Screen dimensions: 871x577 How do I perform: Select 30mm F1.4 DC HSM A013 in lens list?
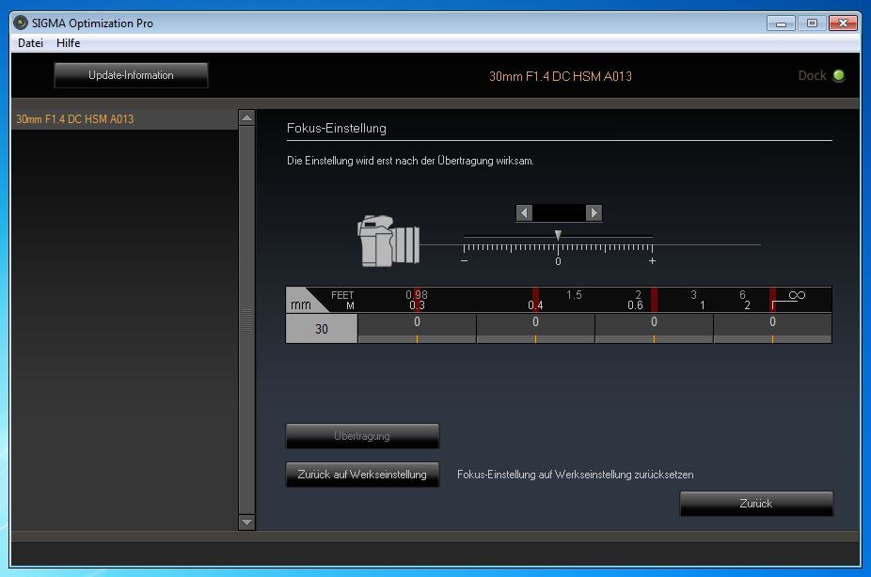click(x=75, y=119)
